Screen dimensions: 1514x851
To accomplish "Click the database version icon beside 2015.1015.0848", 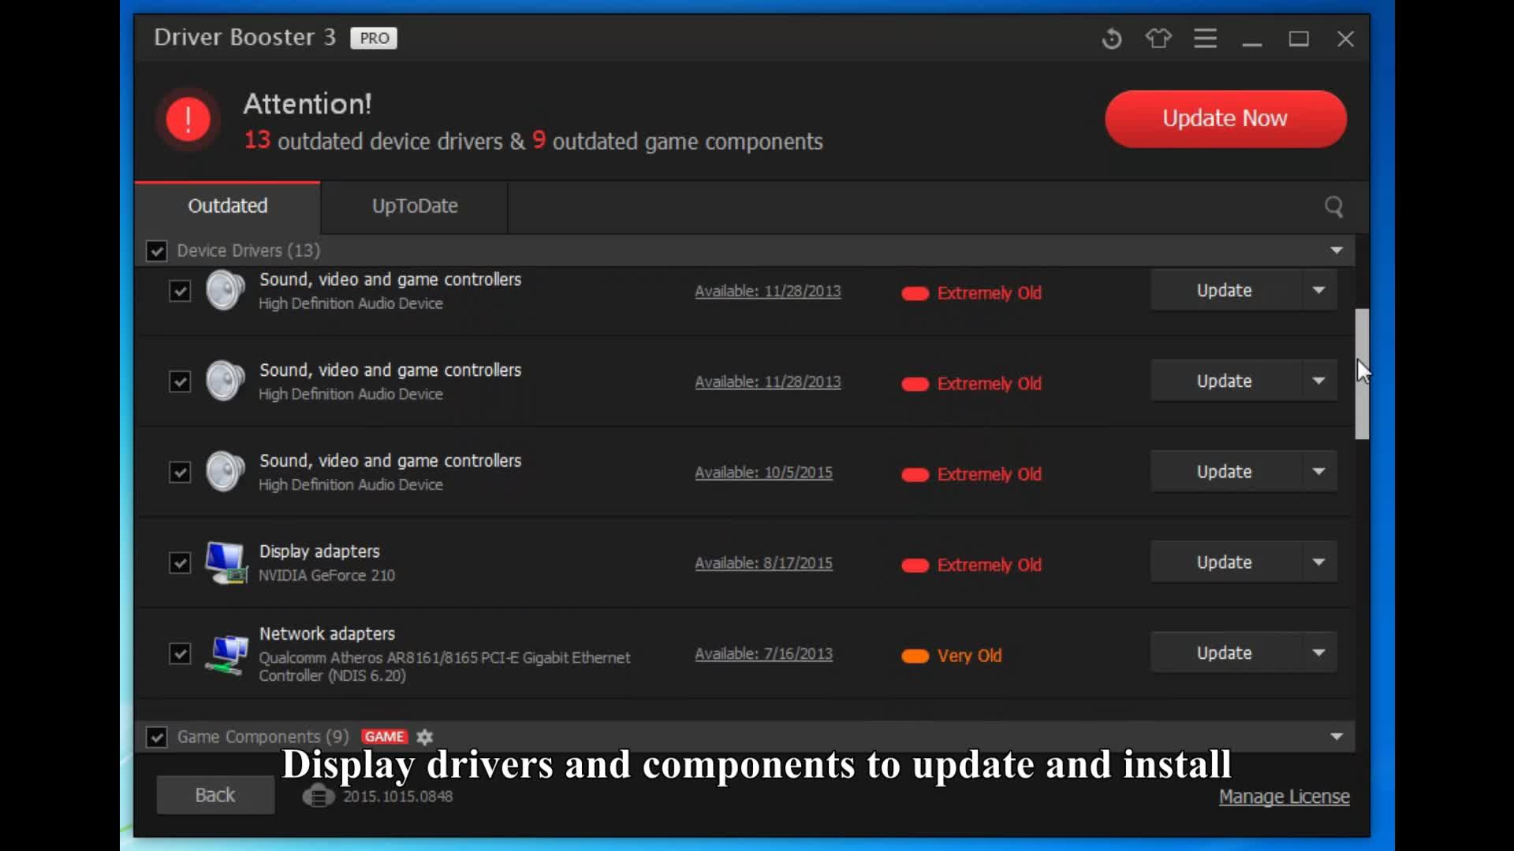I will coord(319,797).
